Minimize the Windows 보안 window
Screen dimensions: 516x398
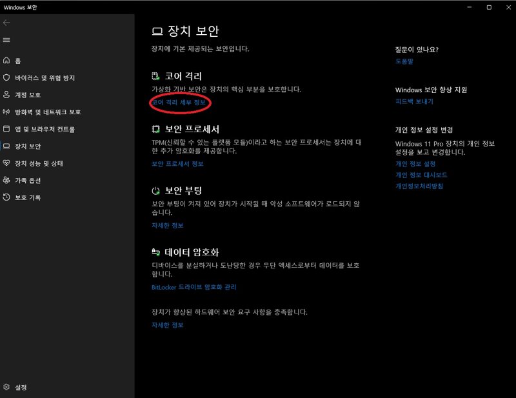click(x=470, y=7)
